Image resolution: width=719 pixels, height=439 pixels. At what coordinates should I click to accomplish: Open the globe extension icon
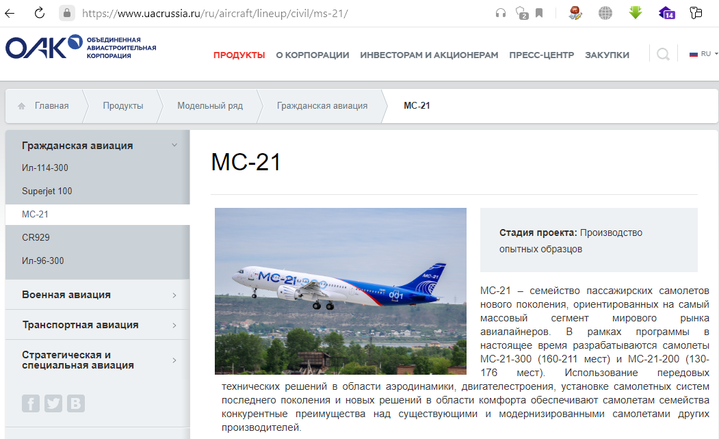click(x=605, y=13)
